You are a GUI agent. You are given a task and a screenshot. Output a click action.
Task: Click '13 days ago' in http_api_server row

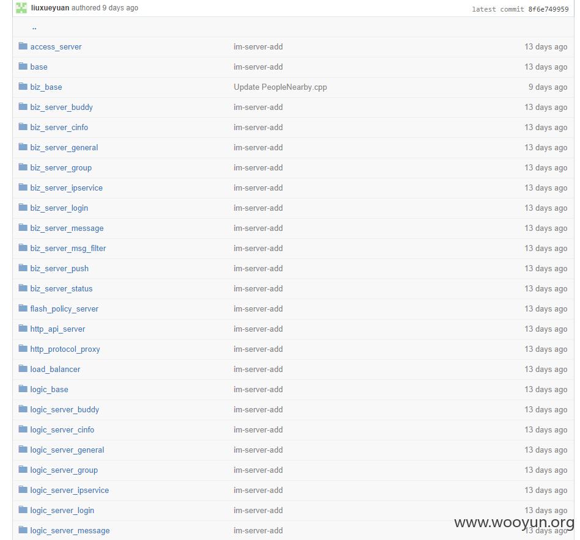point(546,329)
